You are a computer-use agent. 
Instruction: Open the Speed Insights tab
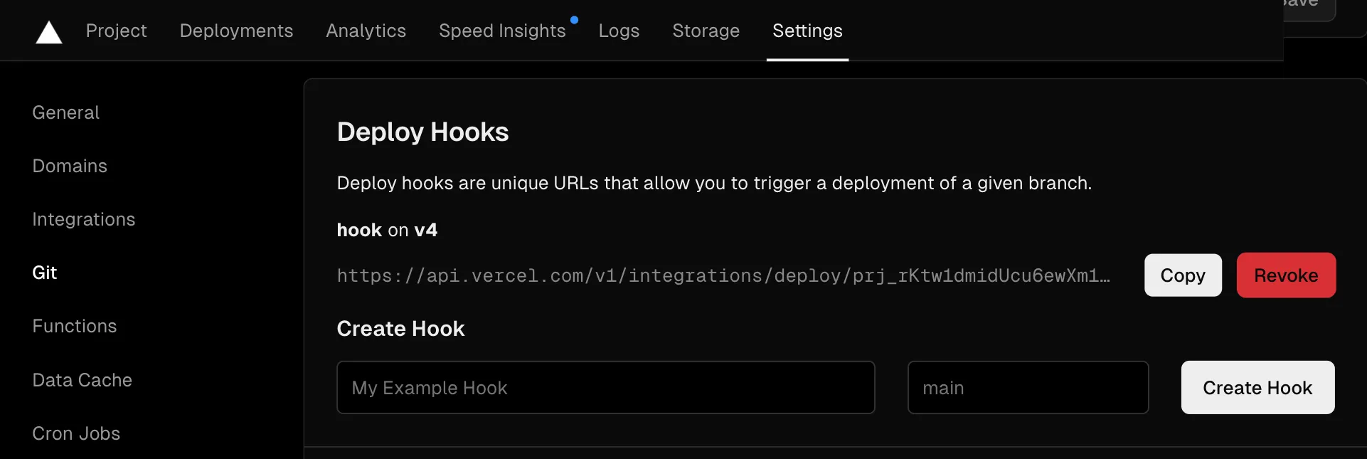[x=502, y=31]
